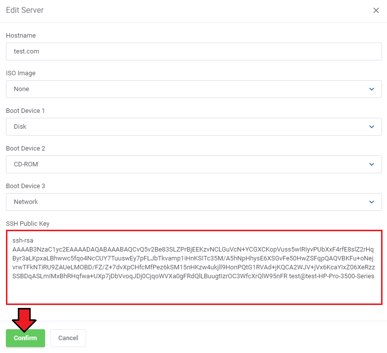Close the Edit Server dialog
The height and width of the screenshot is (353, 387).
tap(376, 10)
